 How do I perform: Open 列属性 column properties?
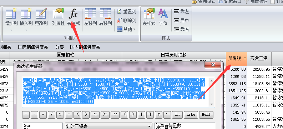pyautogui.click(x=58, y=17)
